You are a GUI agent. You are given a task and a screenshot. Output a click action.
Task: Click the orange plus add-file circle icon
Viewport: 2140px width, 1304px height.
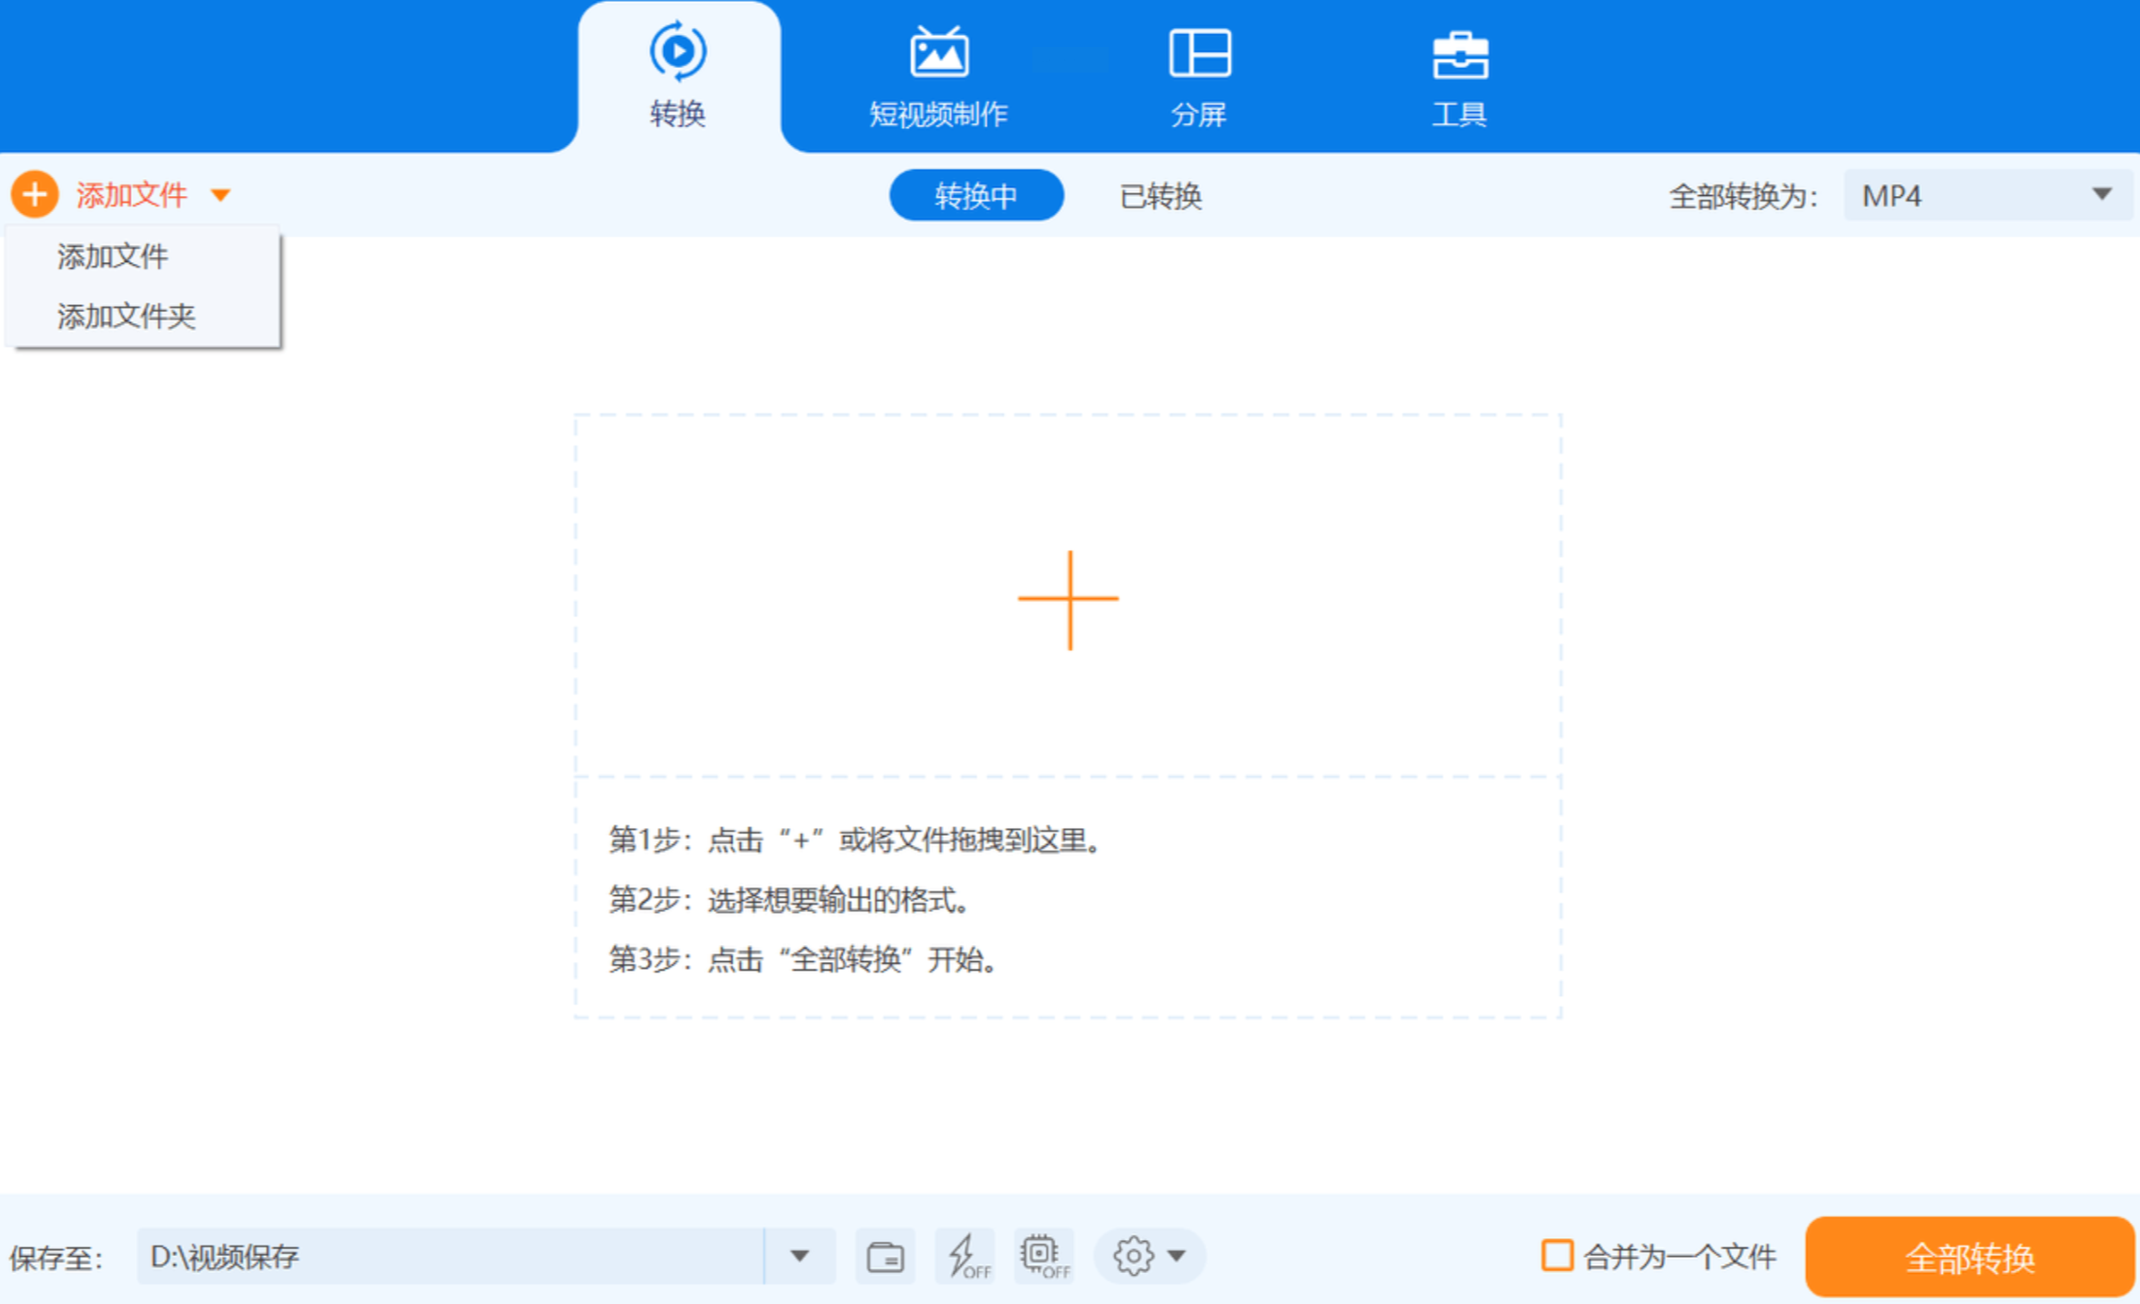pos(35,195)
